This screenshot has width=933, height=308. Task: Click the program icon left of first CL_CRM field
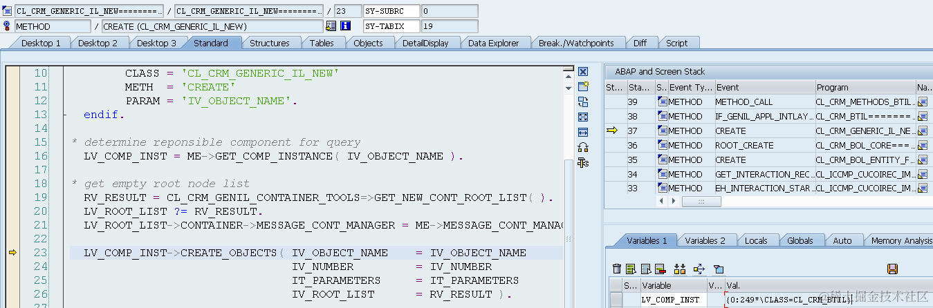[x=7, y=11]
